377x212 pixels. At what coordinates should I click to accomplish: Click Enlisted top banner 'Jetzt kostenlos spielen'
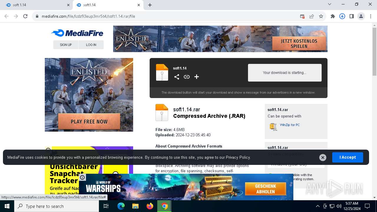[299, 44]
